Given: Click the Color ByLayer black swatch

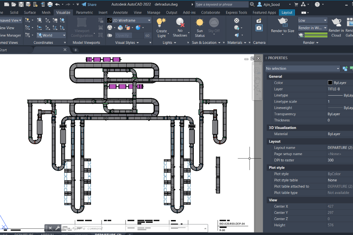Looking at the screenshot, I should point(330,83).
